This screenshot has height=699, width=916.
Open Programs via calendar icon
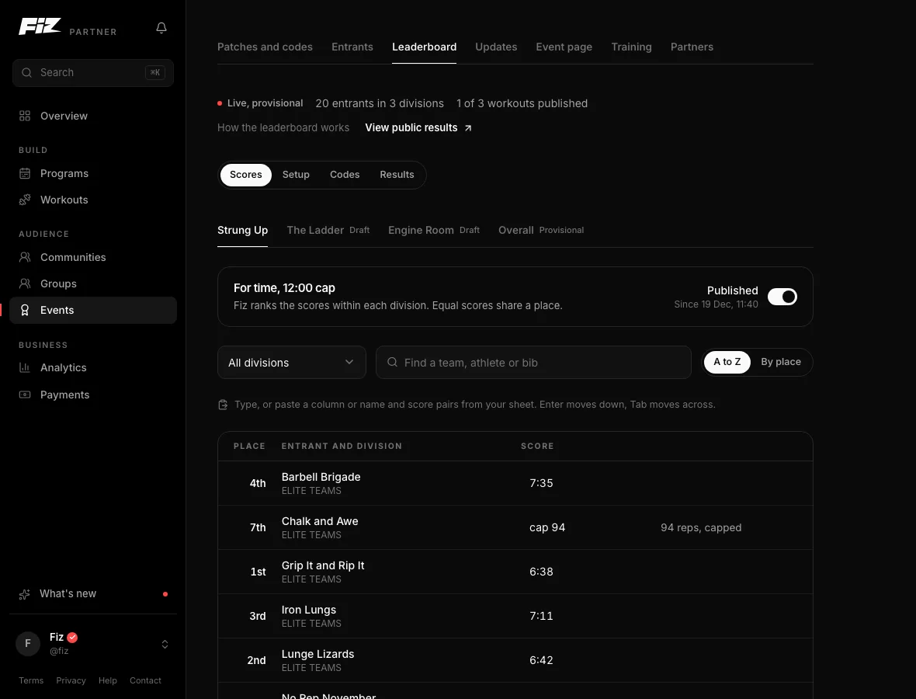(25, 173)
